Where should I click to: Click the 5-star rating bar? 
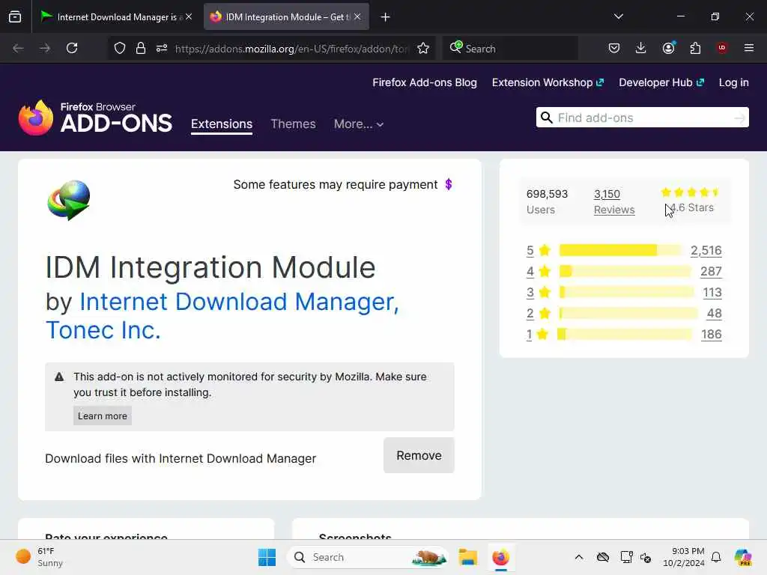[x=620, y=250]
